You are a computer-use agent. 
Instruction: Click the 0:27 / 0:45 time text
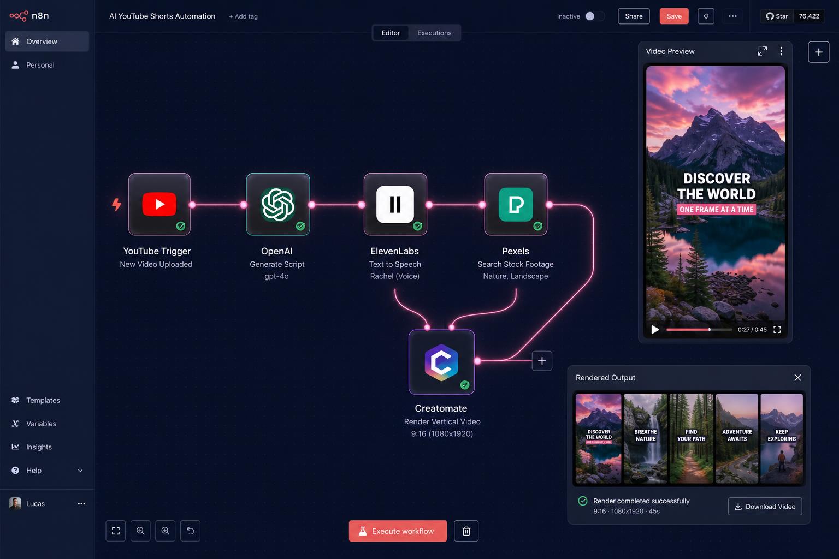752,330
